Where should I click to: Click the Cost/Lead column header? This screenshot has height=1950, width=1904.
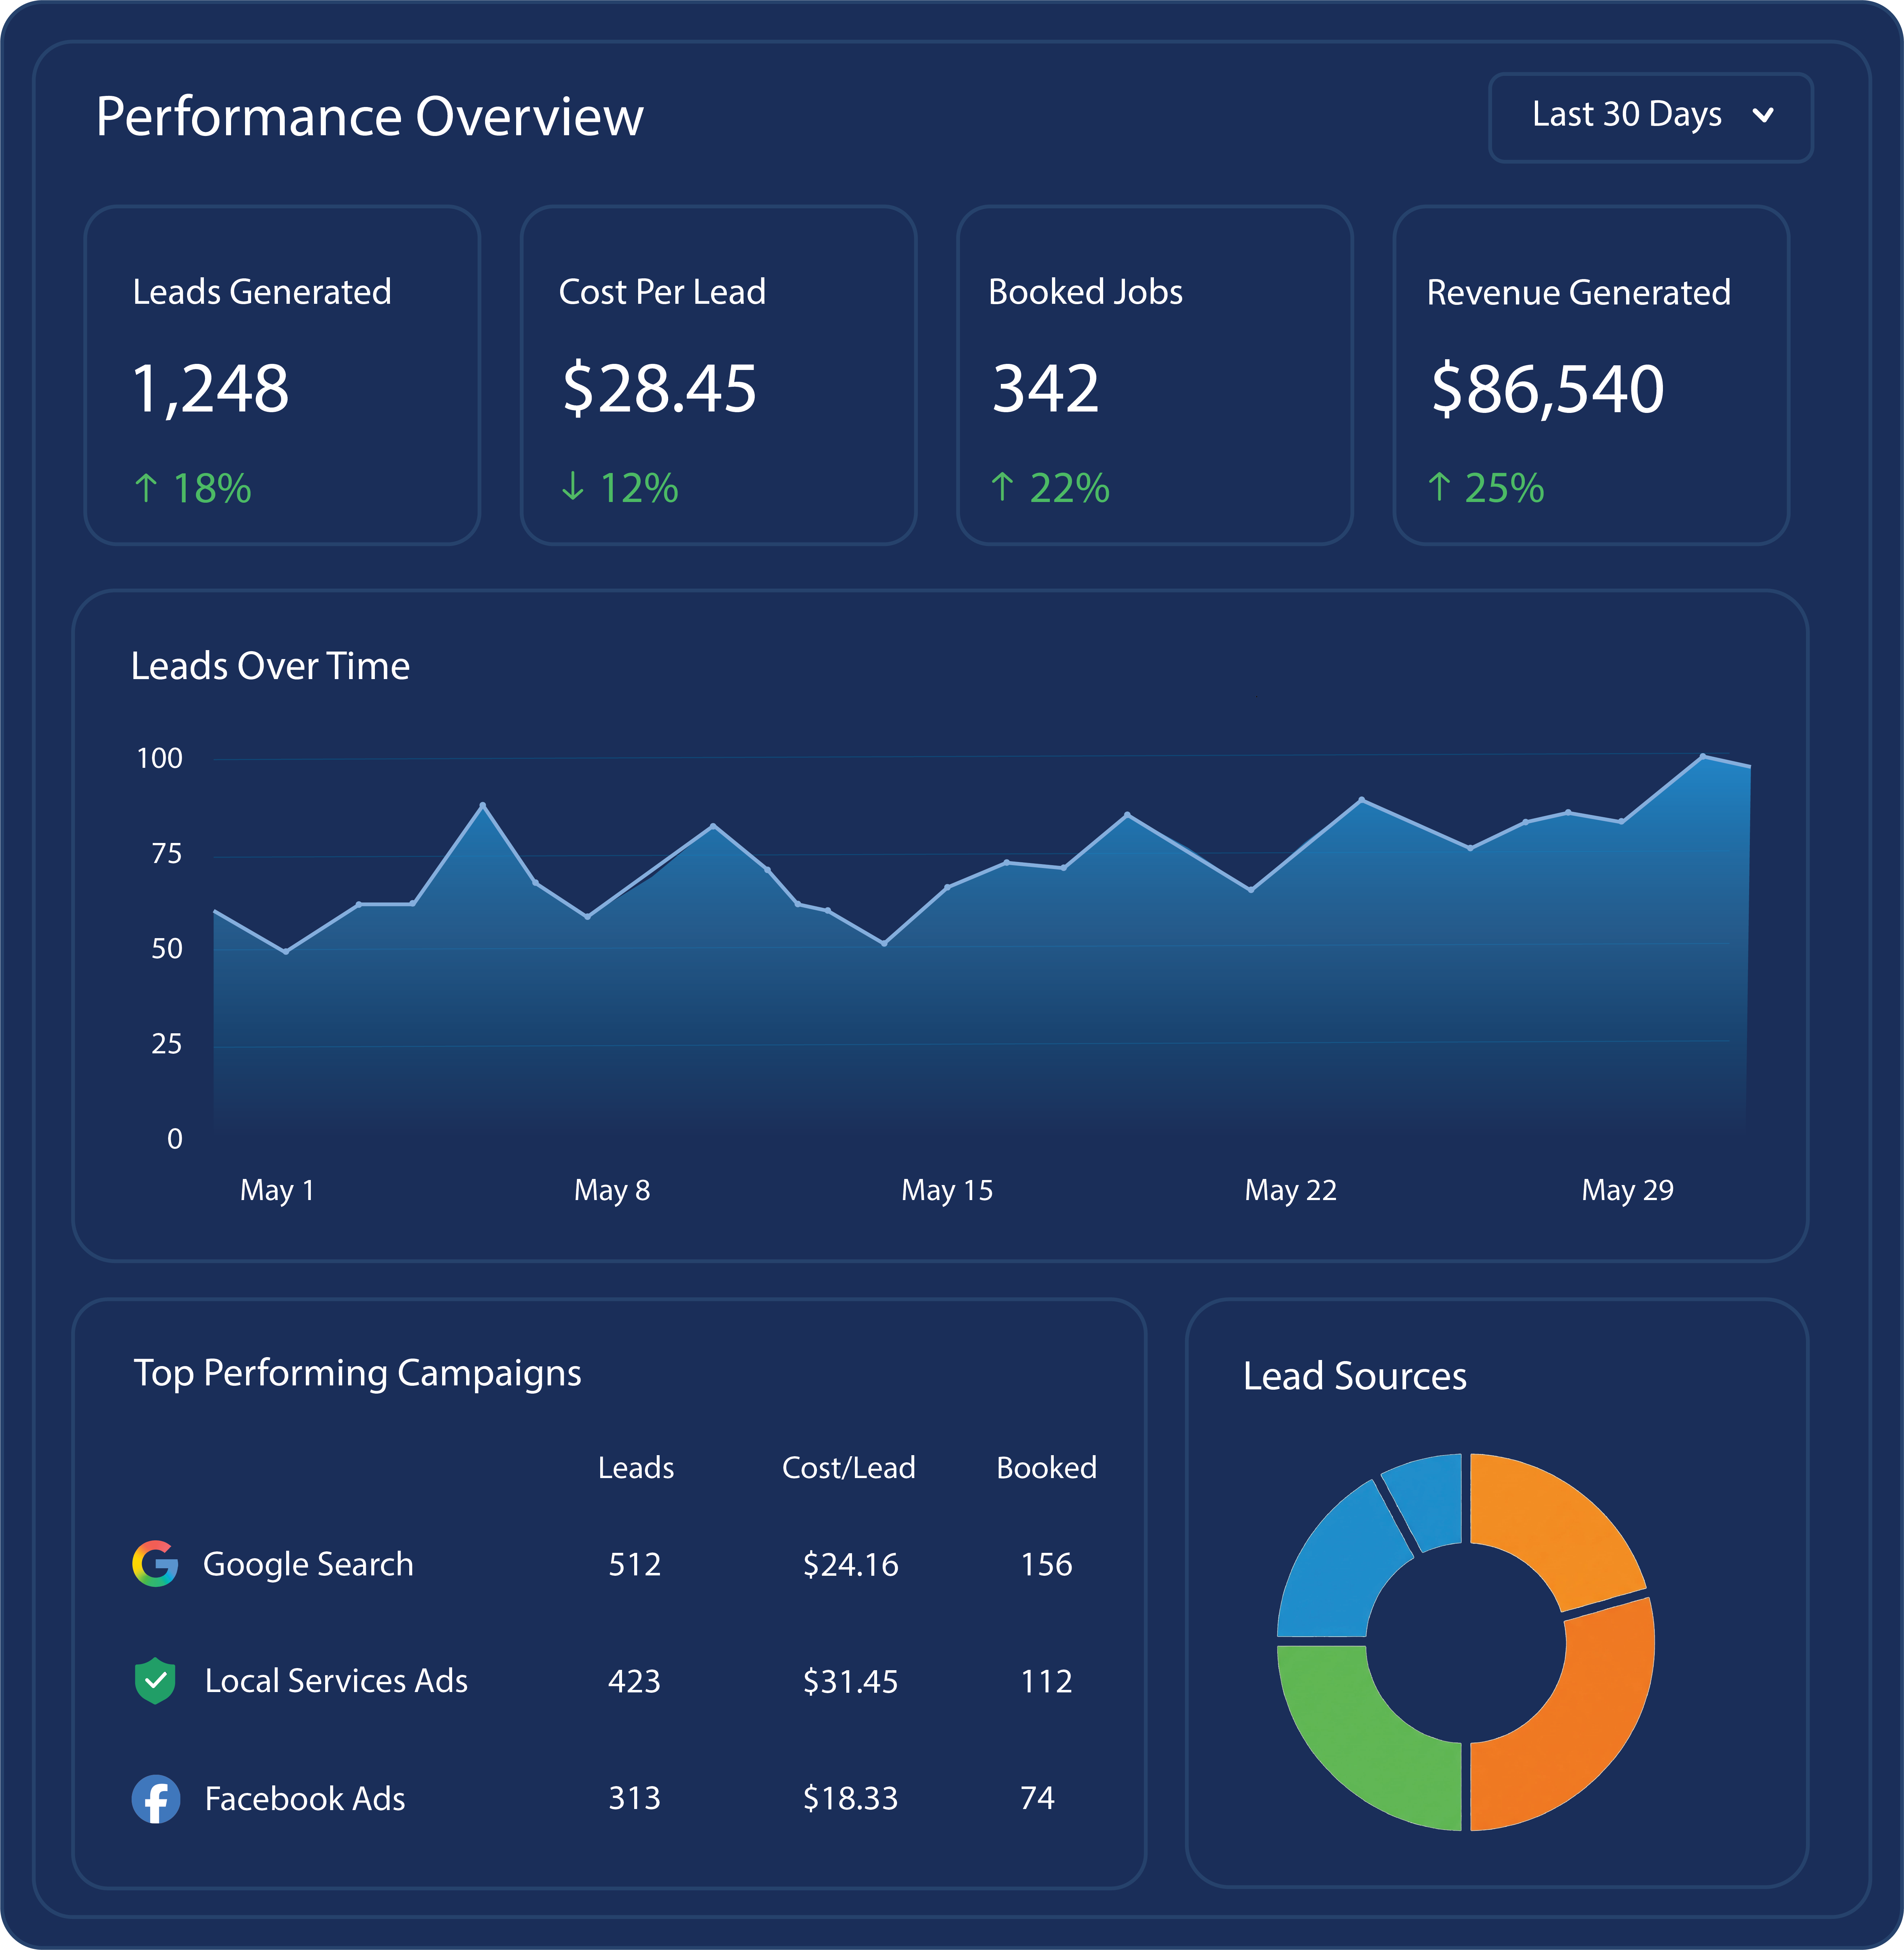[849, 1468]
